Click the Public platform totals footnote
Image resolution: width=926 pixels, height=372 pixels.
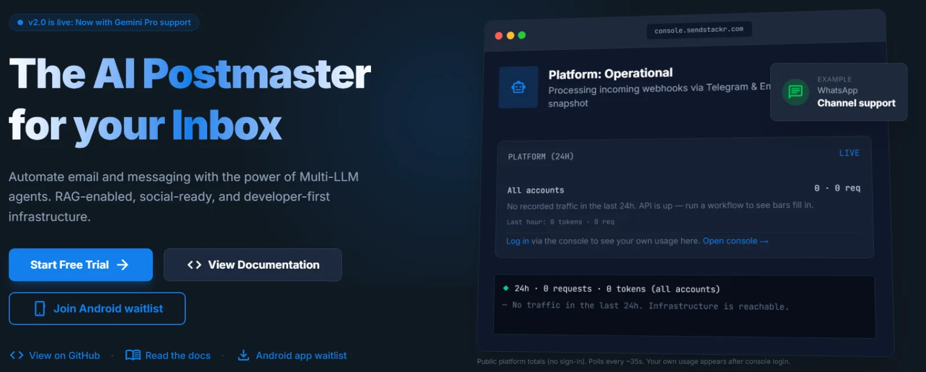pyautogui.click(x=633, y=362)
